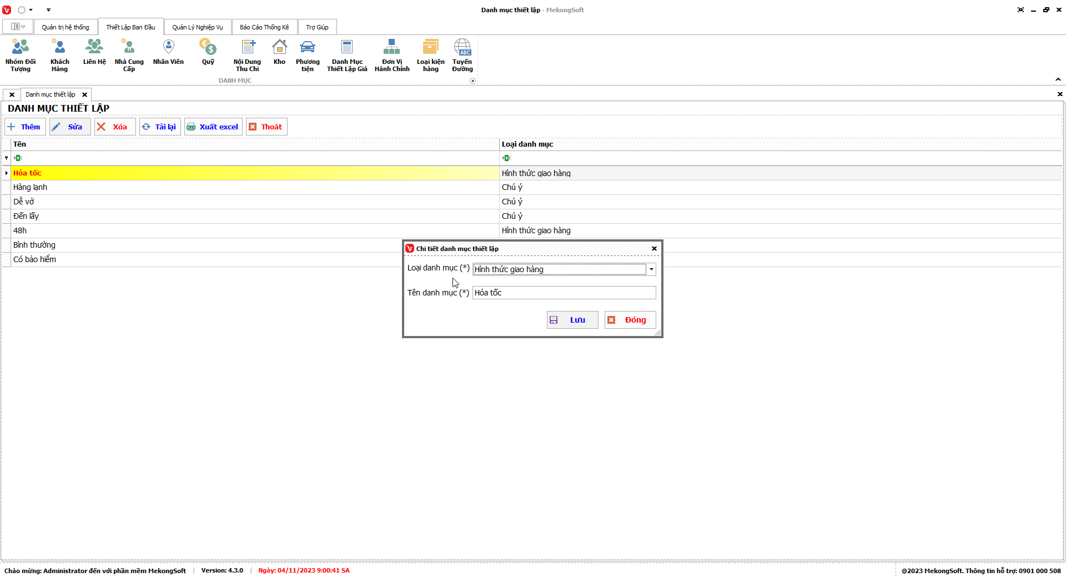Collapse the ribbon with the chevron arrow
The height and width of the screenshot is (577, 1066).
[x=1058, y=79]
